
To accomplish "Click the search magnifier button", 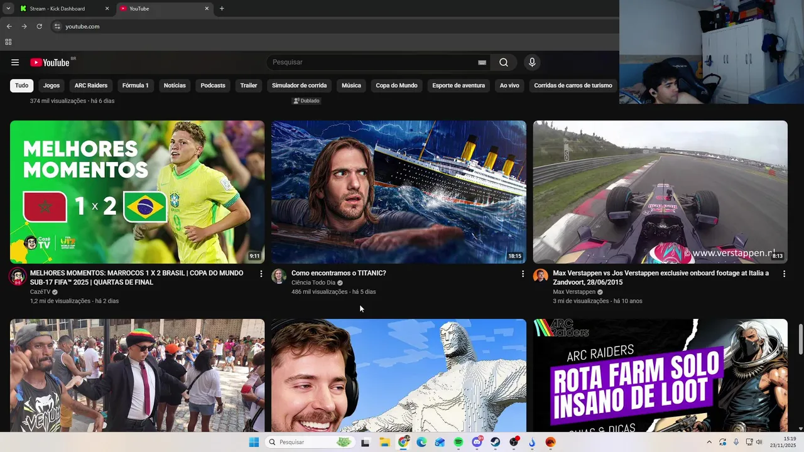I will tap(504, 62).
